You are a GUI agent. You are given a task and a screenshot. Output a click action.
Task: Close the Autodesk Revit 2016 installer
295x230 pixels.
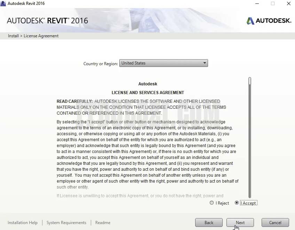[x=288, y=3]
